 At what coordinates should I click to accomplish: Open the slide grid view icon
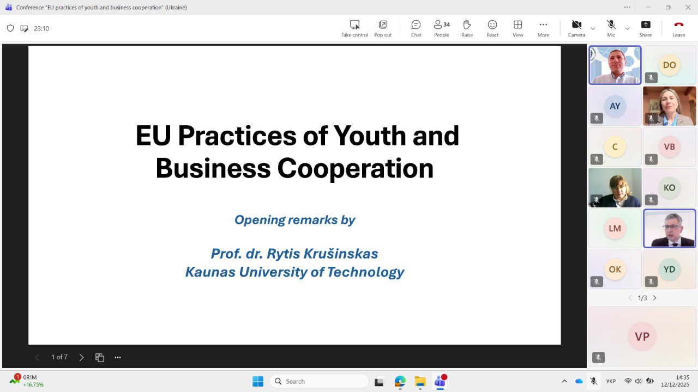[x=100, y=358]
